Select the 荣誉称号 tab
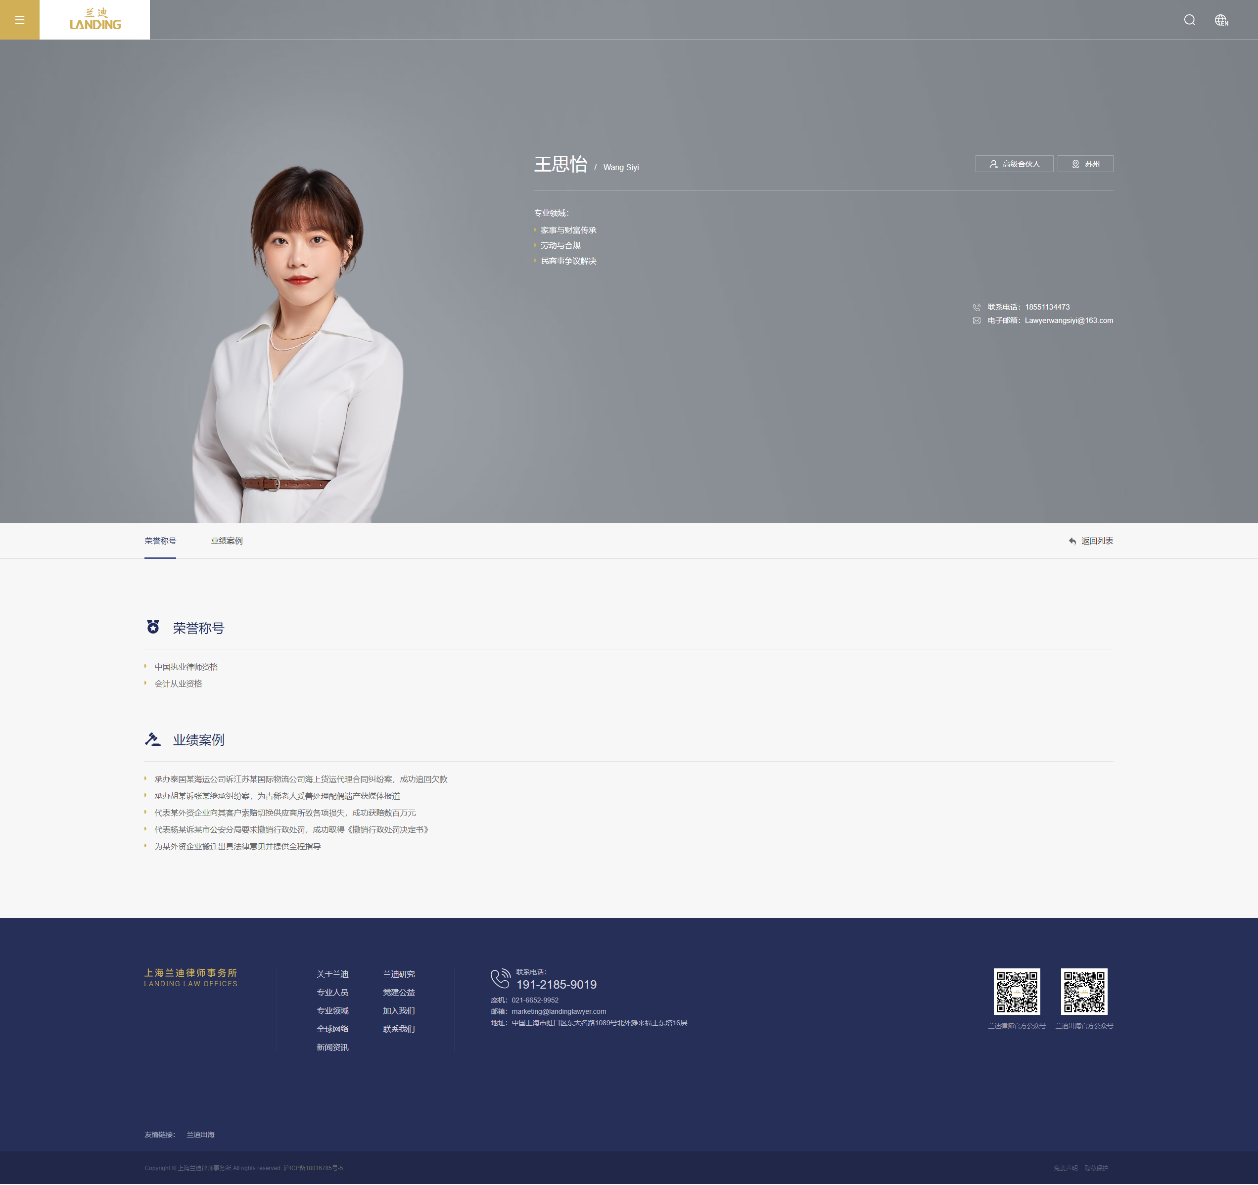1258x1185 pixels. (160, 541)
